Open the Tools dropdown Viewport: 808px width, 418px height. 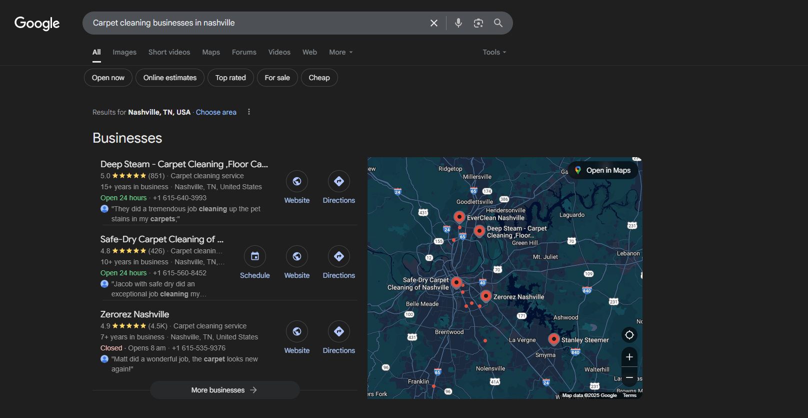(494, 52)
